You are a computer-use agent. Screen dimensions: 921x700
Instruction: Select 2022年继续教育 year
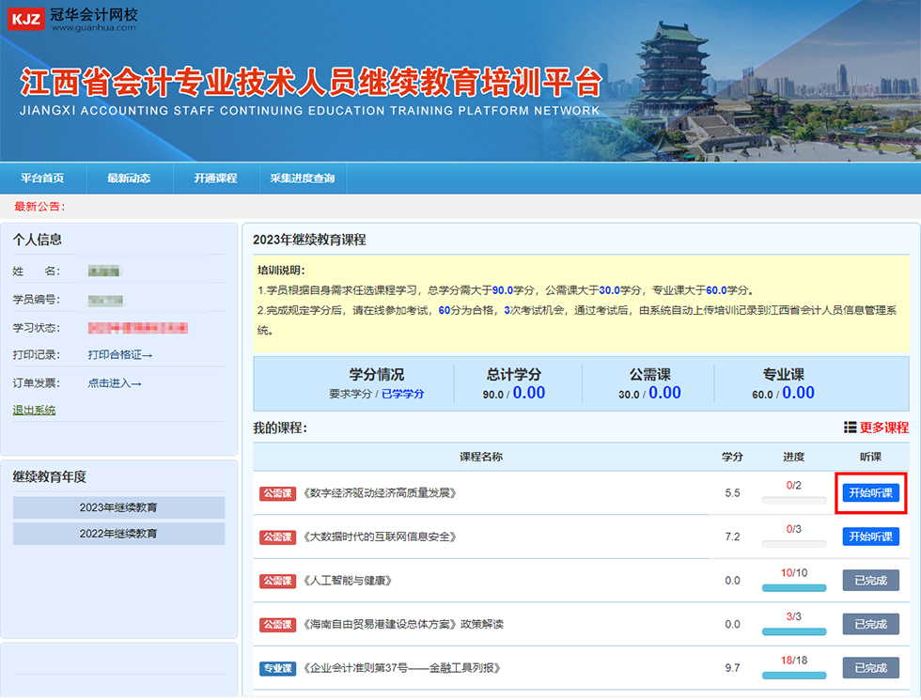click(118, 534)
